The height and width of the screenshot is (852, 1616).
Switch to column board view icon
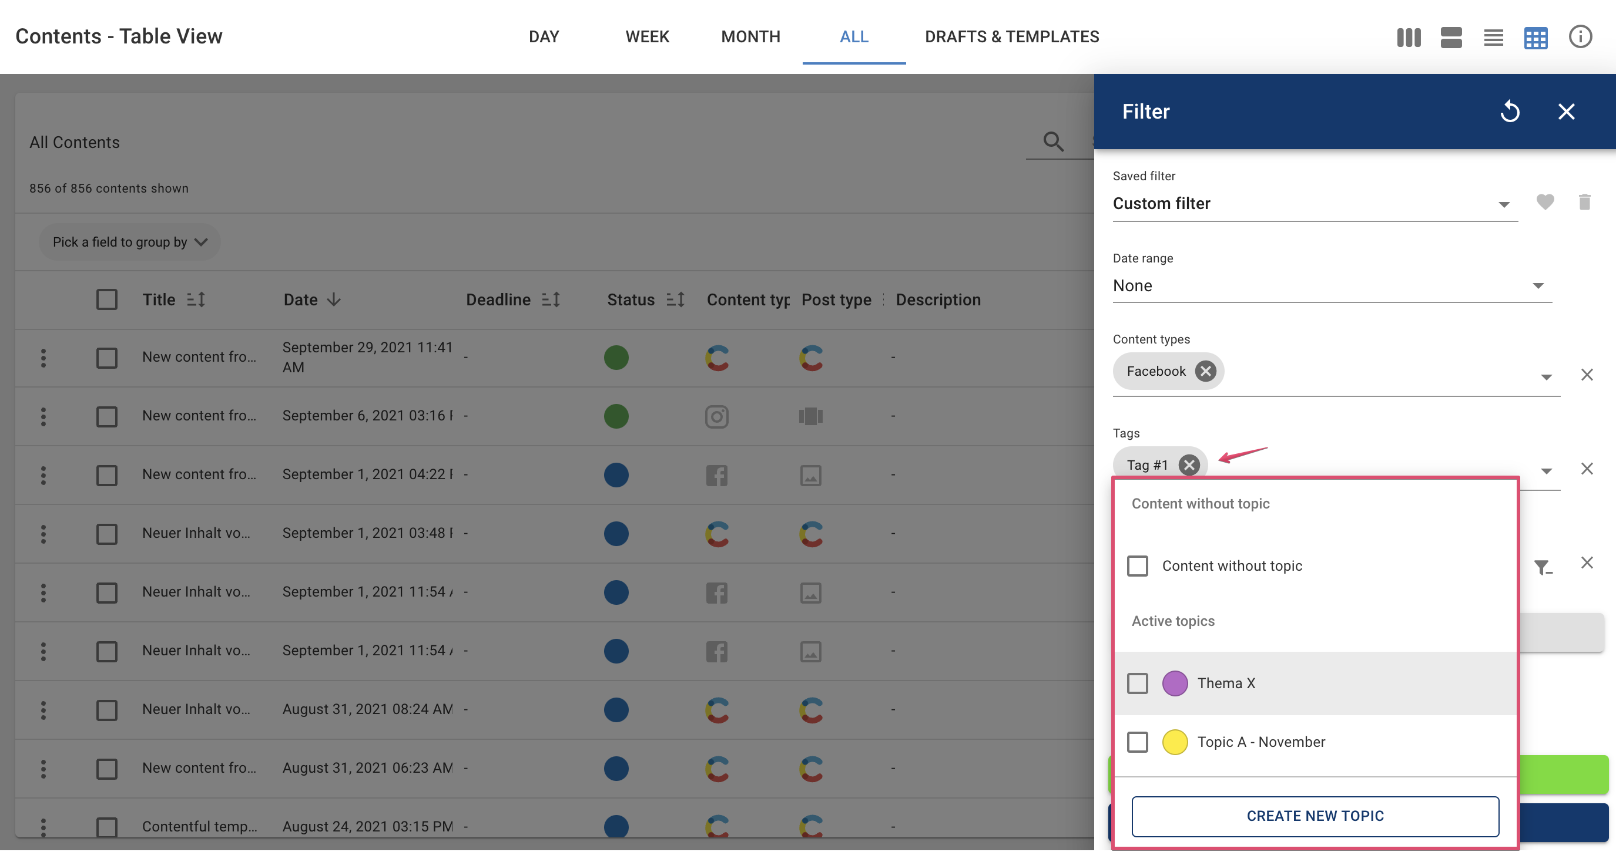pyautogui.click(x=1409, y=38)
